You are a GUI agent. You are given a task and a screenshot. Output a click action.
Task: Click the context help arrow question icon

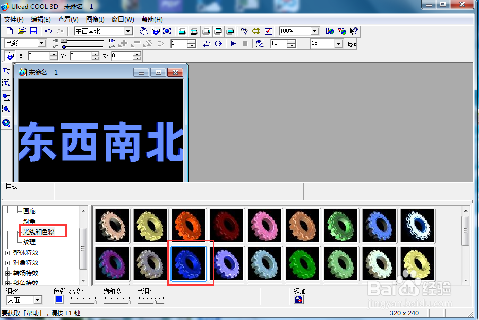click(353, 31)
